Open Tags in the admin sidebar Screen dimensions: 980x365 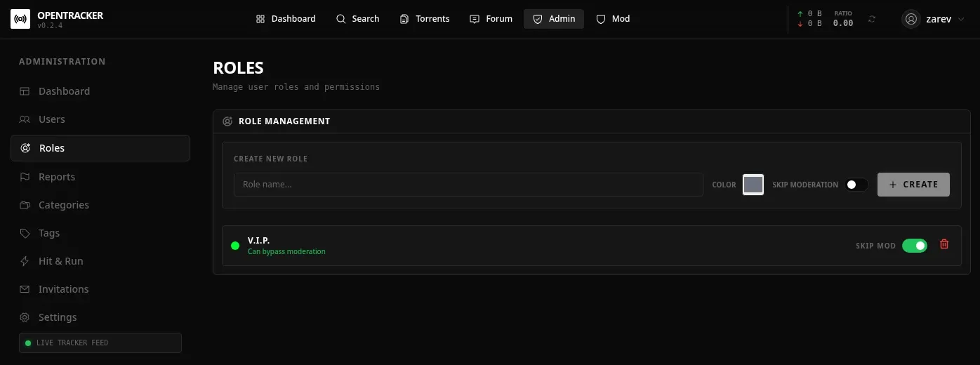tap(49, 233)
